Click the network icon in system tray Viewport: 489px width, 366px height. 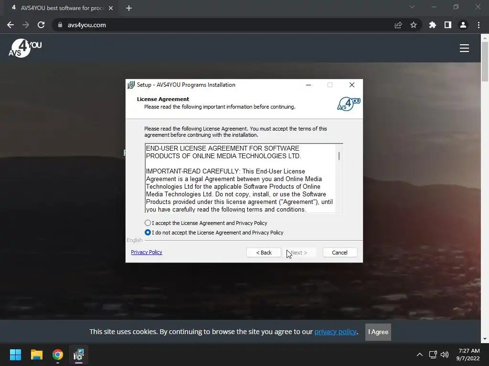tap(433, 355)
